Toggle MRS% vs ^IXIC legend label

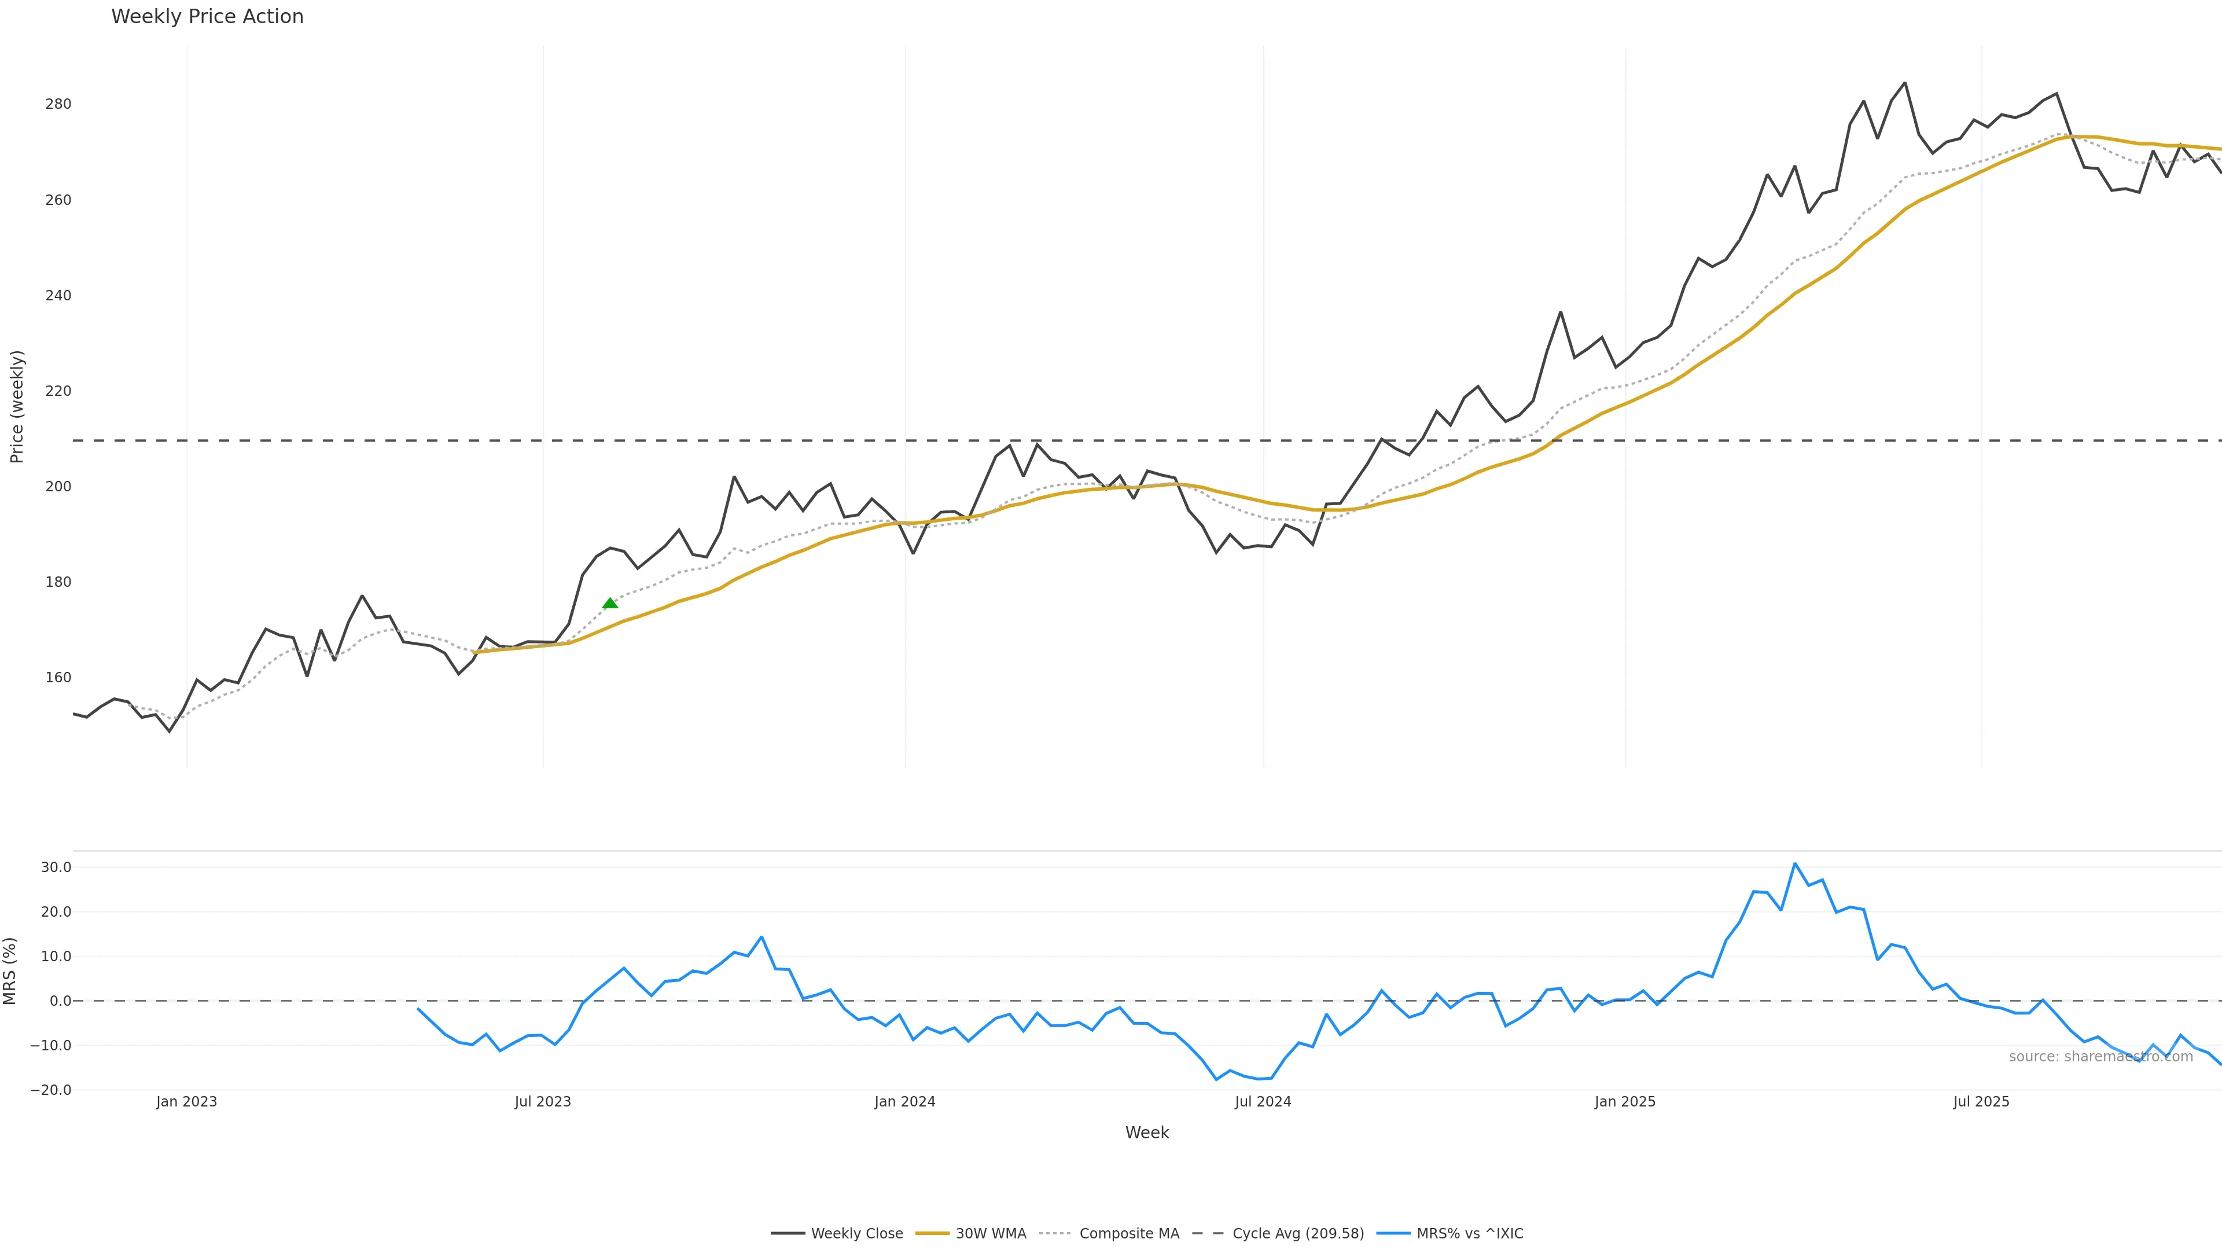click(1469, 1234)
